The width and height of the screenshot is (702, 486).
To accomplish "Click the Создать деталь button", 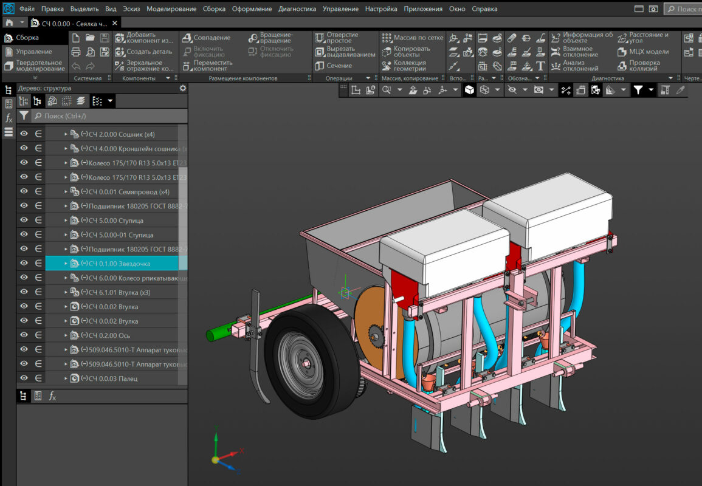I will click(x=143, y=52).
